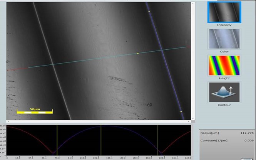The image size is (256, 160).
Task: Select the cyan cross-section profile line
Action: (96, 59)
